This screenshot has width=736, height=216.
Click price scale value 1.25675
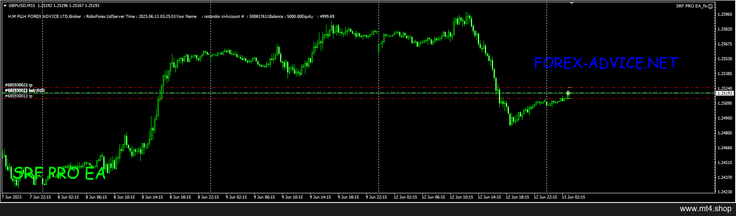[x=725, y=44]
